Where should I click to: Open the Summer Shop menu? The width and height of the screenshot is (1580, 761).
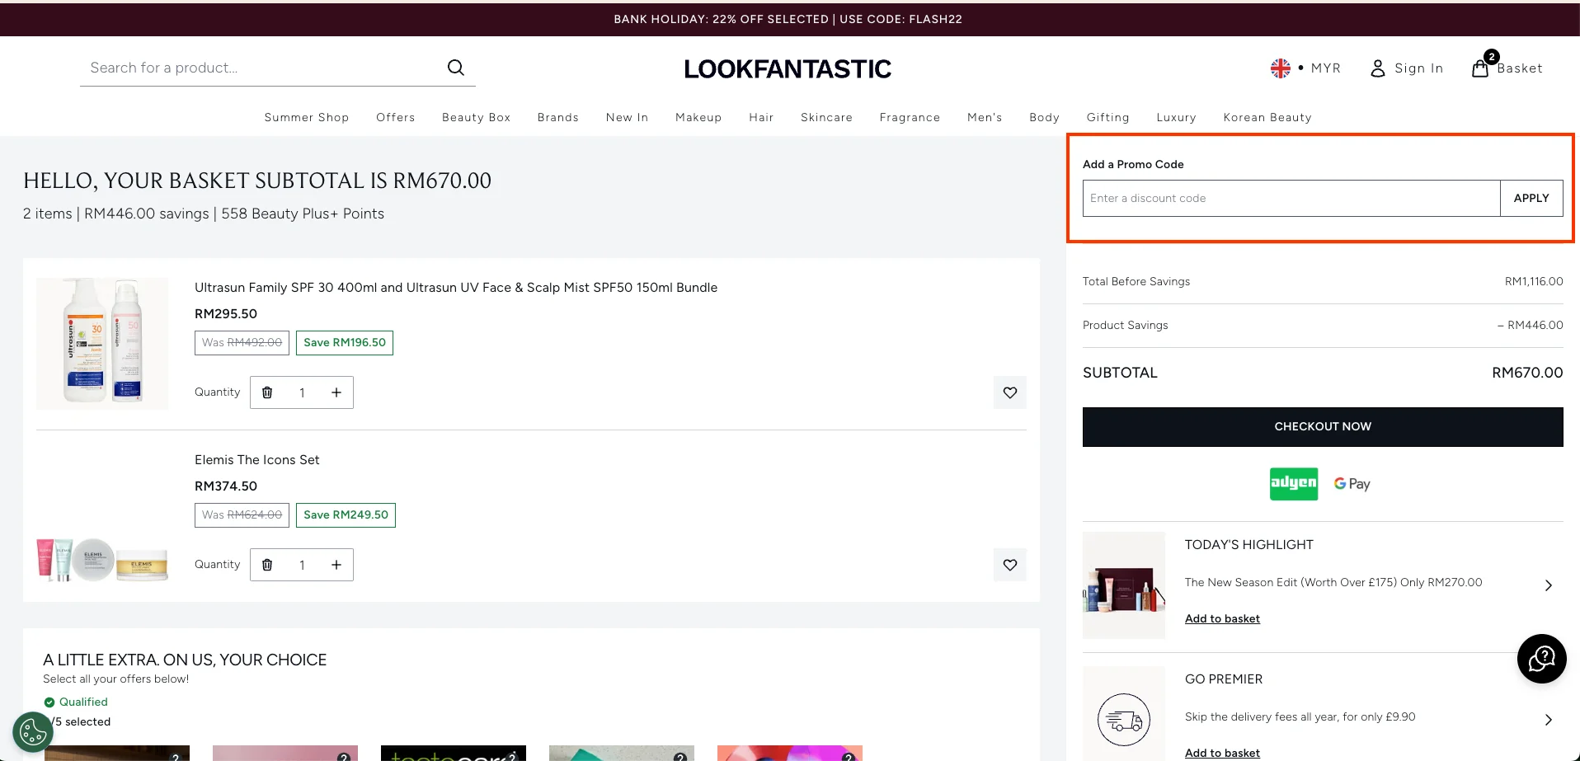coord(307,117)
